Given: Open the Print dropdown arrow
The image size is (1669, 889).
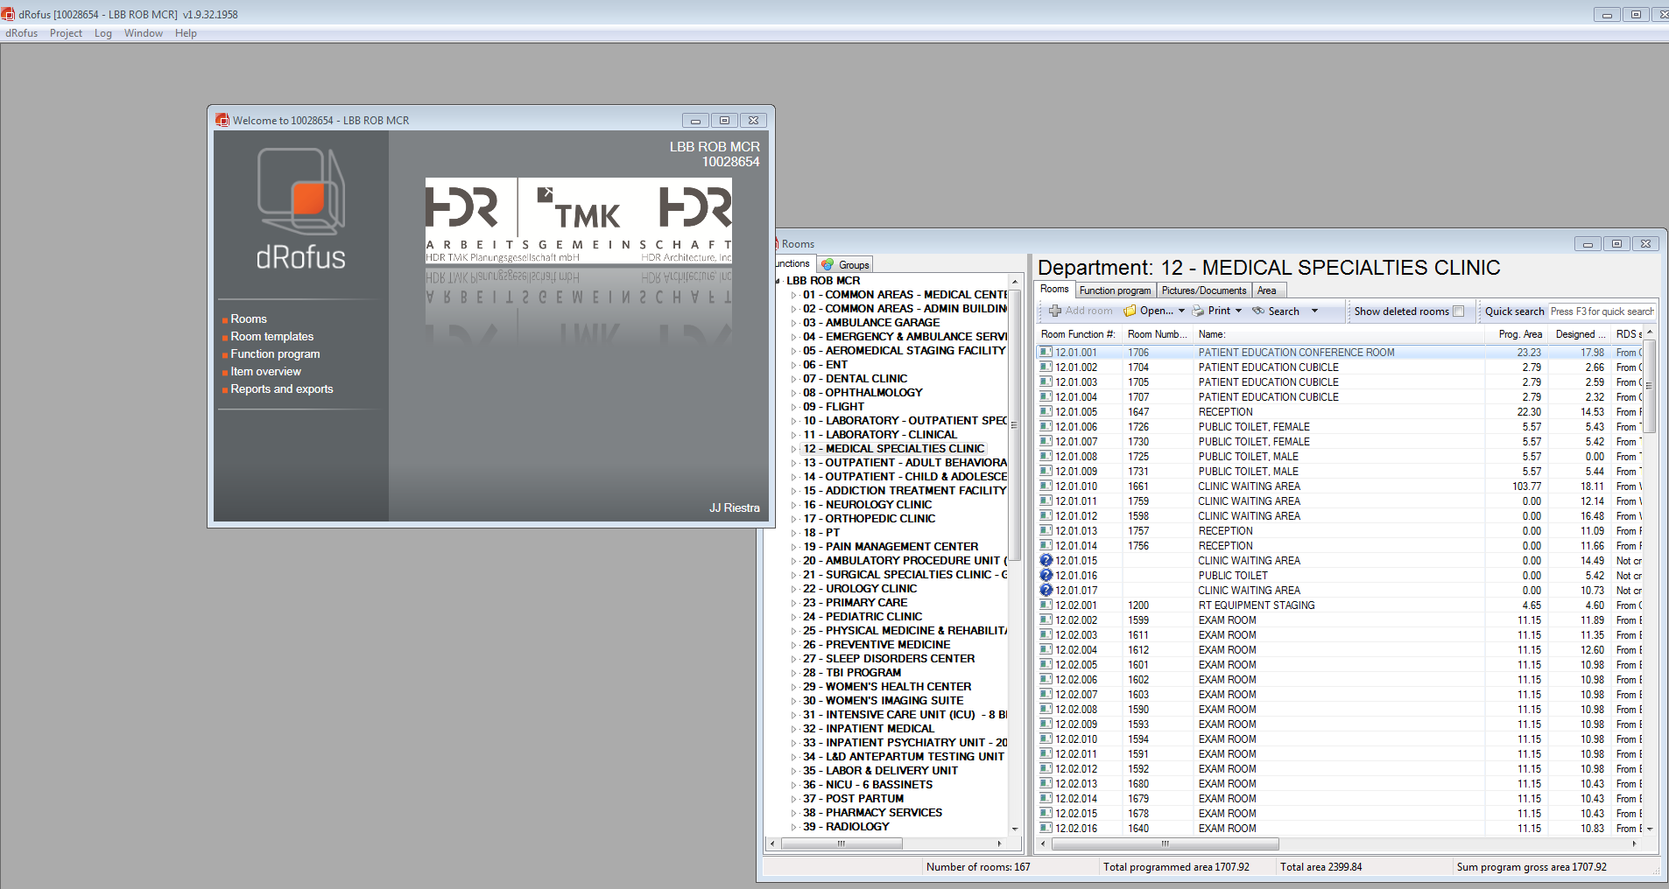Looking at the screenshot, I should click(1238, 311).
